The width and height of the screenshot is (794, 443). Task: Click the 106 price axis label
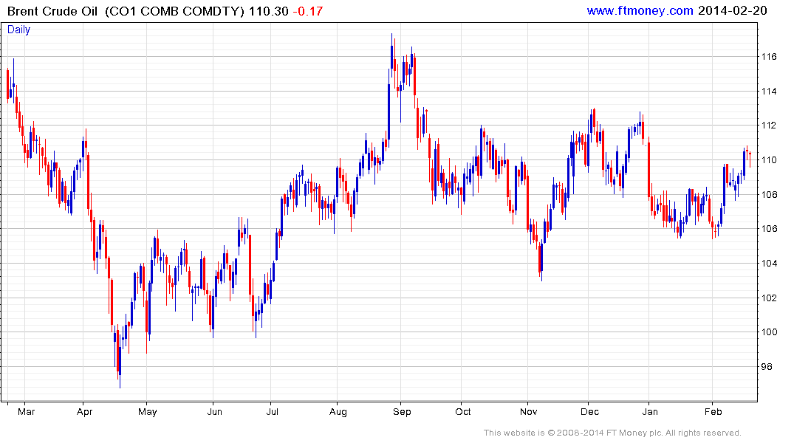click(769, 229)
